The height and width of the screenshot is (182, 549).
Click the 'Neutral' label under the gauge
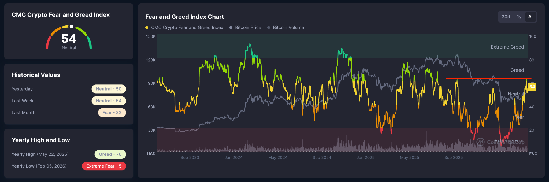click(x=69, y=48)
